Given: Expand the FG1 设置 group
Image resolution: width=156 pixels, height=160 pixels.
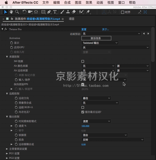Looking at the screenshot, I should click(x=7, y=153).
